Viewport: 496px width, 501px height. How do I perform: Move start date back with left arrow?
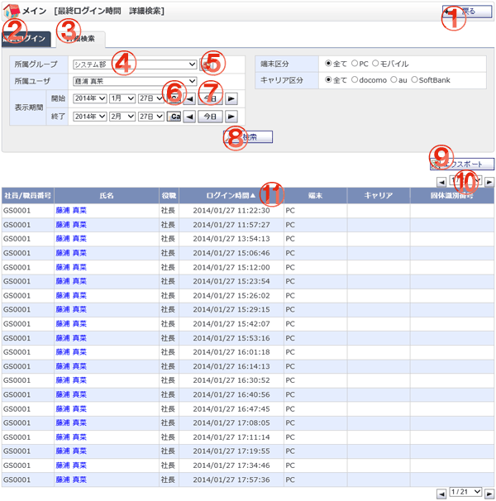190,98
